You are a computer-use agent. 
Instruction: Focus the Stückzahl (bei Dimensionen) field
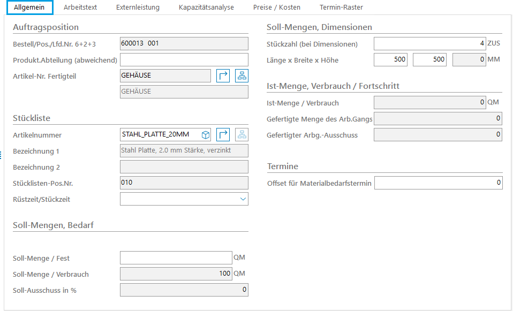pos(429,44)
